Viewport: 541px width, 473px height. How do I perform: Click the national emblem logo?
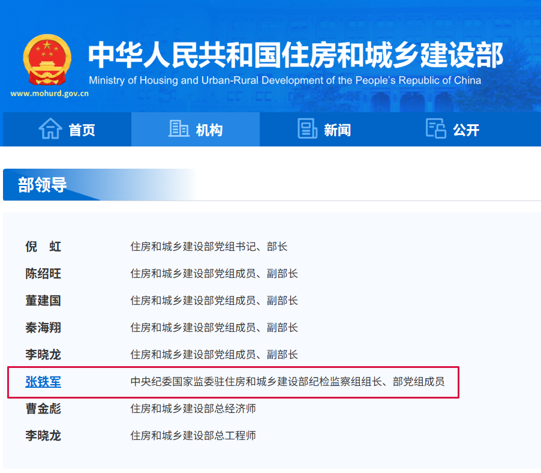(47, 61)
